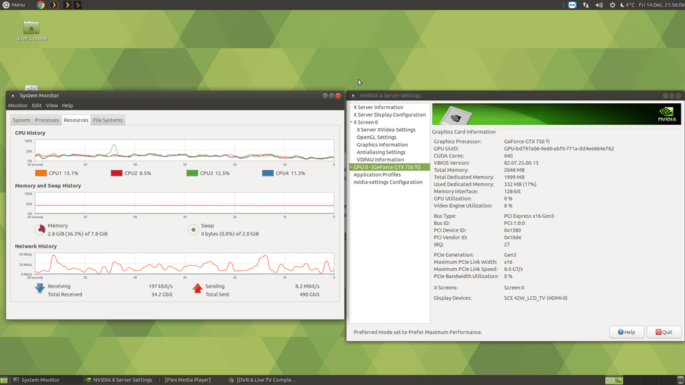Open the Monitor menu

pos(18,105)
